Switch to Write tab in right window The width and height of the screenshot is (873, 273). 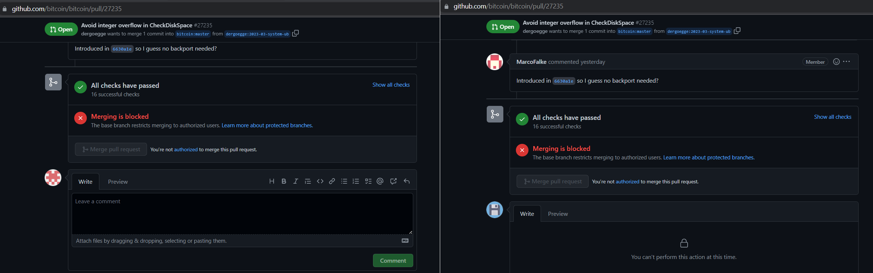click(x=527, y=214)
